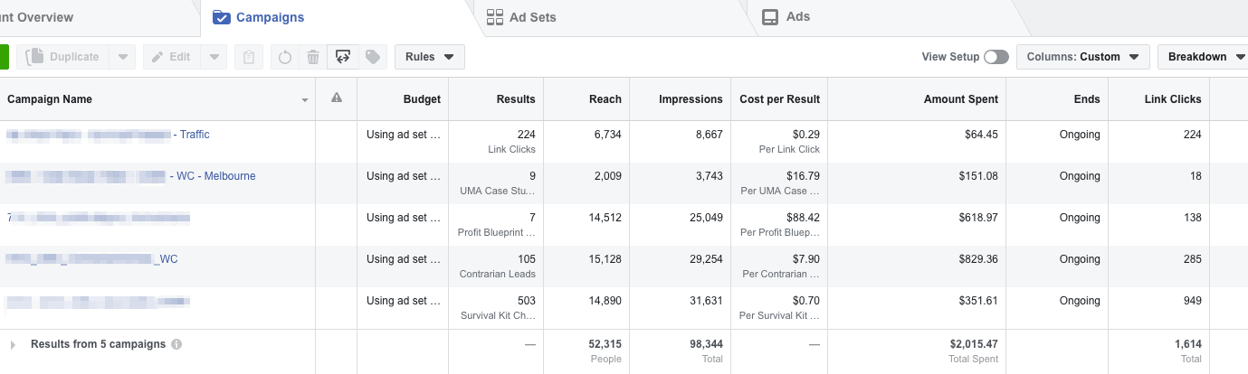Click the clipboard paste icon
This screenshot has width=1248, height=374.
(249, 57)
